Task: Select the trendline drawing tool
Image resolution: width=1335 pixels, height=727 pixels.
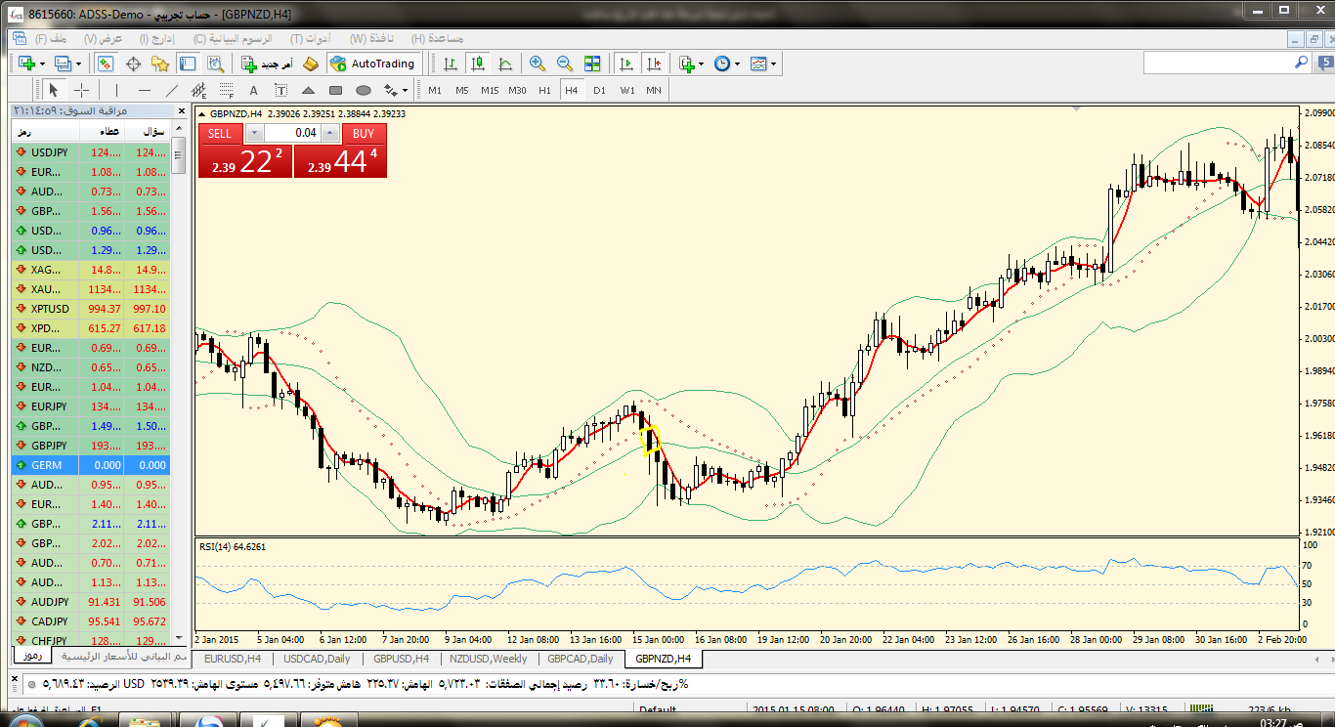Action: 171,90
